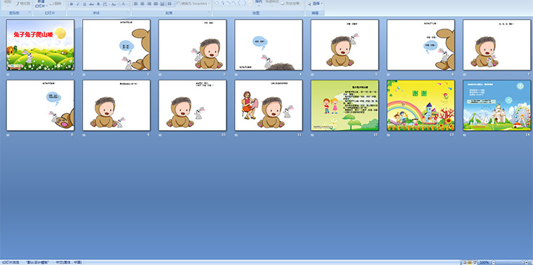The height and width of the screenshot is (265, 533).
Task: Click the 中文(简体,中国) language indicator
Action: [68, 263]
